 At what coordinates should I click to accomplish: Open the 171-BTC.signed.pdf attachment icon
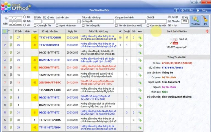coord(173,41)
